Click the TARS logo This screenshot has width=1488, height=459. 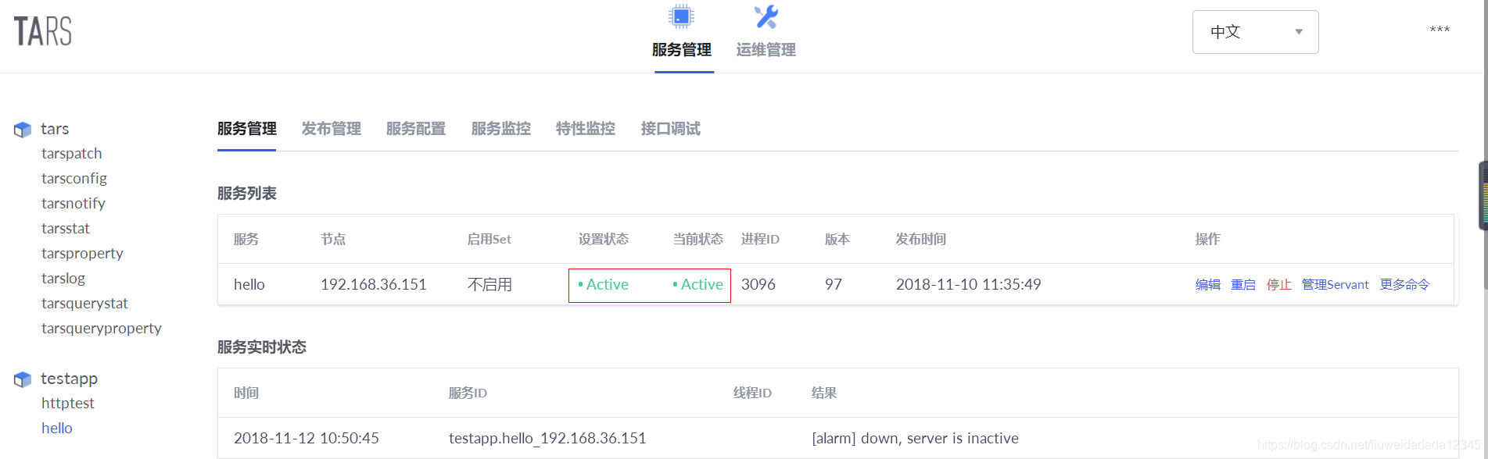point(43,31)
